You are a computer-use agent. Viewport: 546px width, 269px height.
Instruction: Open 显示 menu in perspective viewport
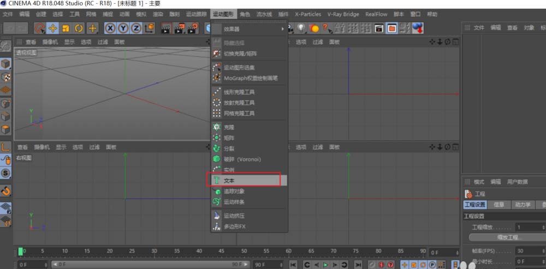pyautogui.click(x=69, y=42)
